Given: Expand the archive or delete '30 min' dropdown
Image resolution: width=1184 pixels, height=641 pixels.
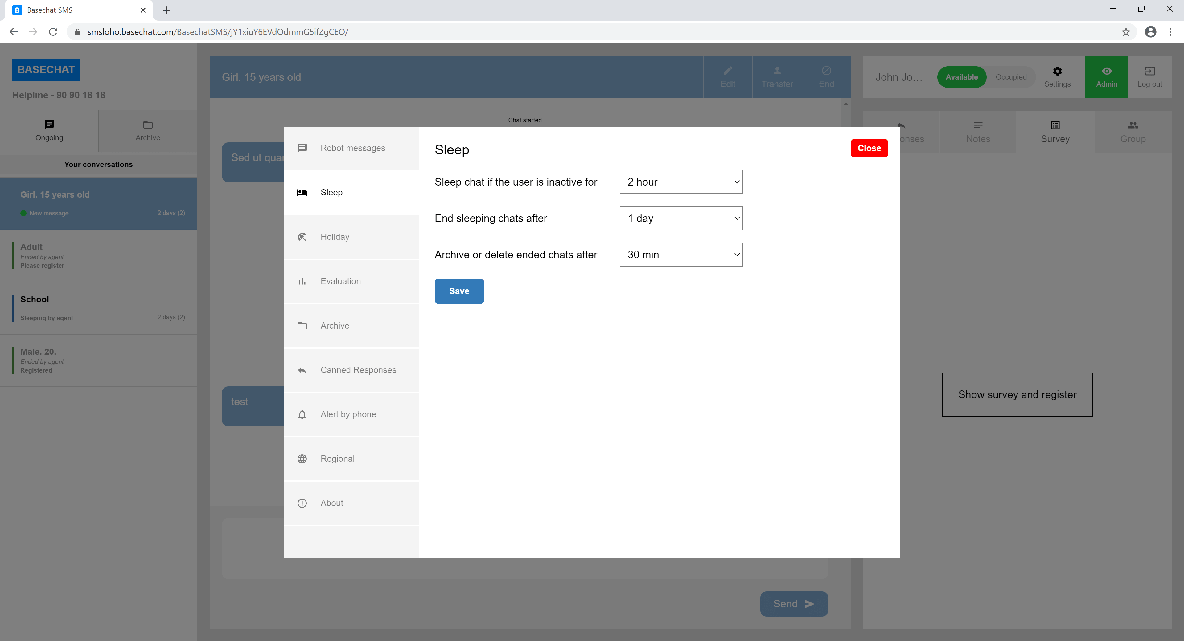Looking at the screenshot, I should pos(681,255).
